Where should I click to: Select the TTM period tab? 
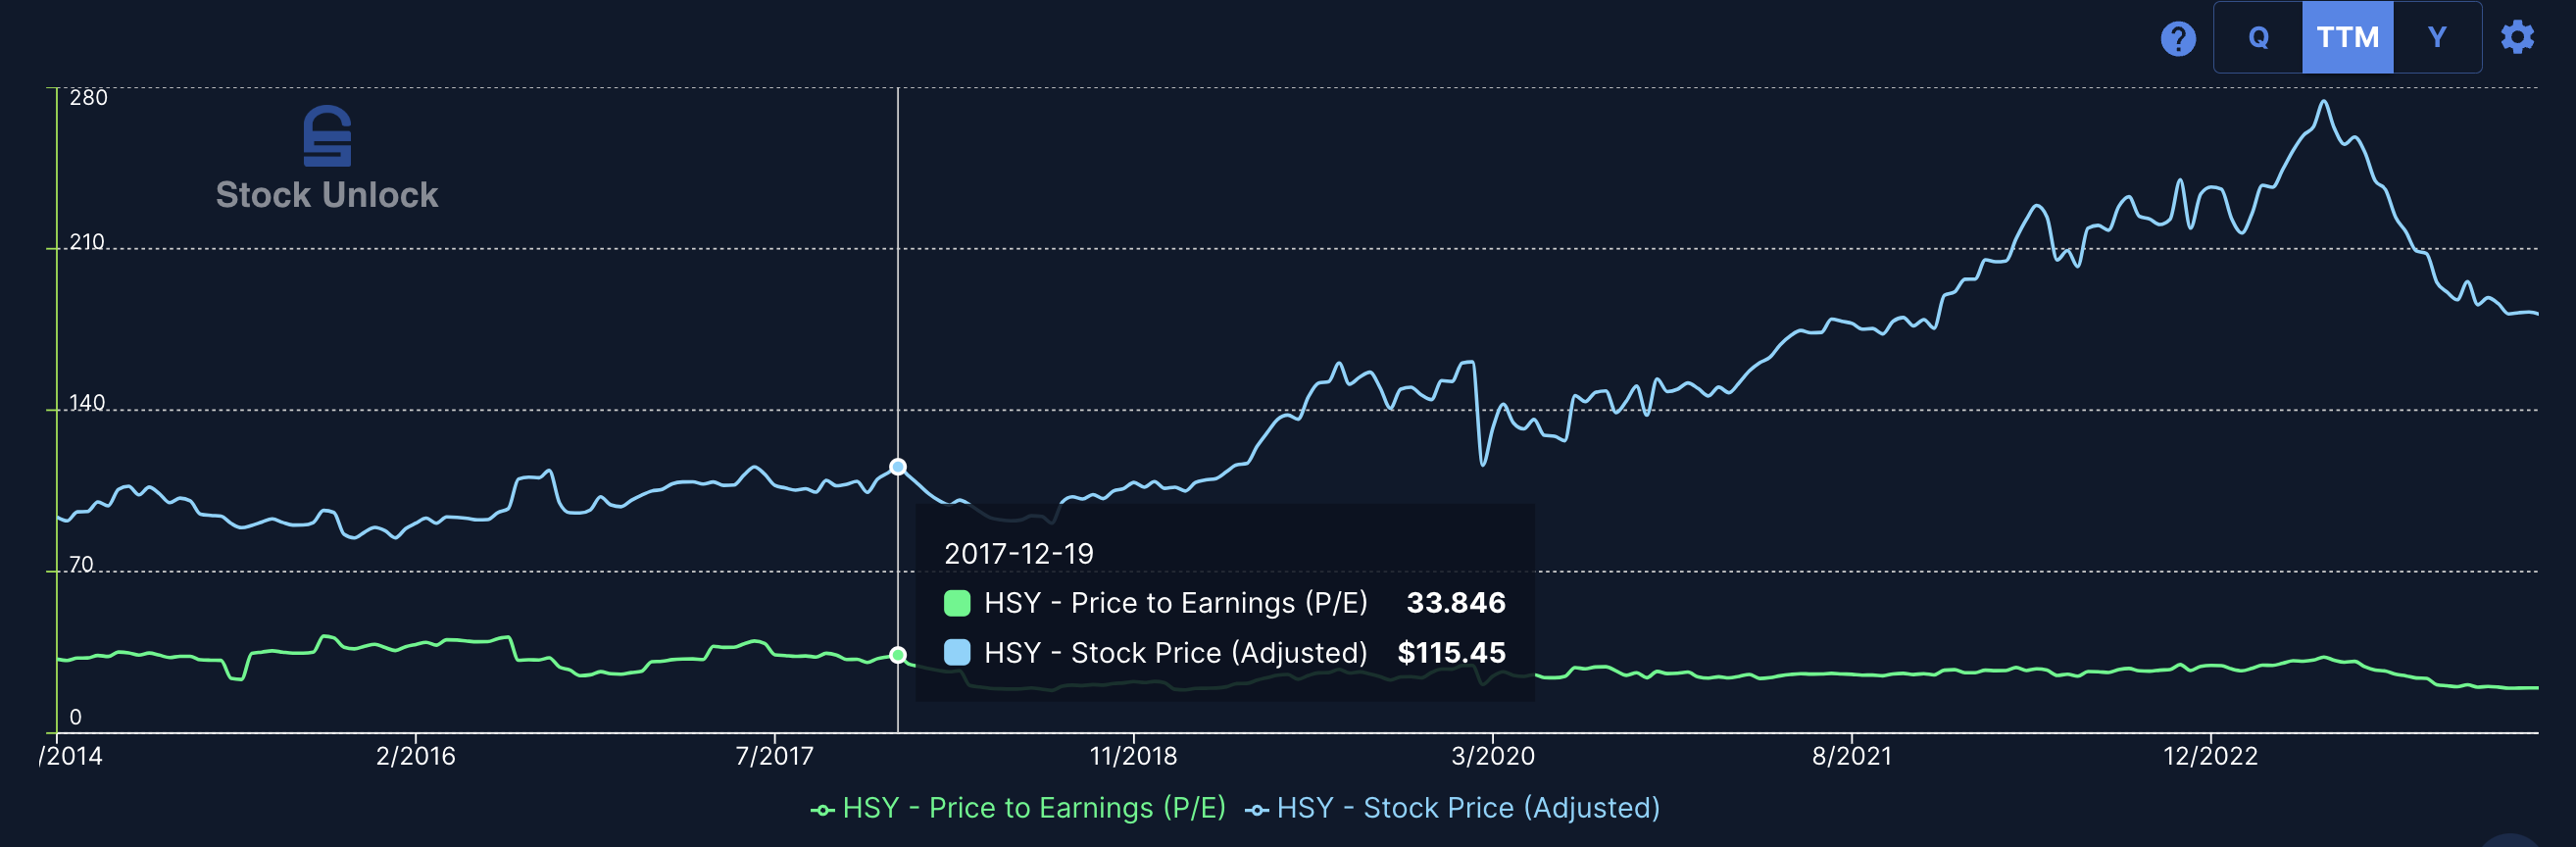pos(2347,37)
